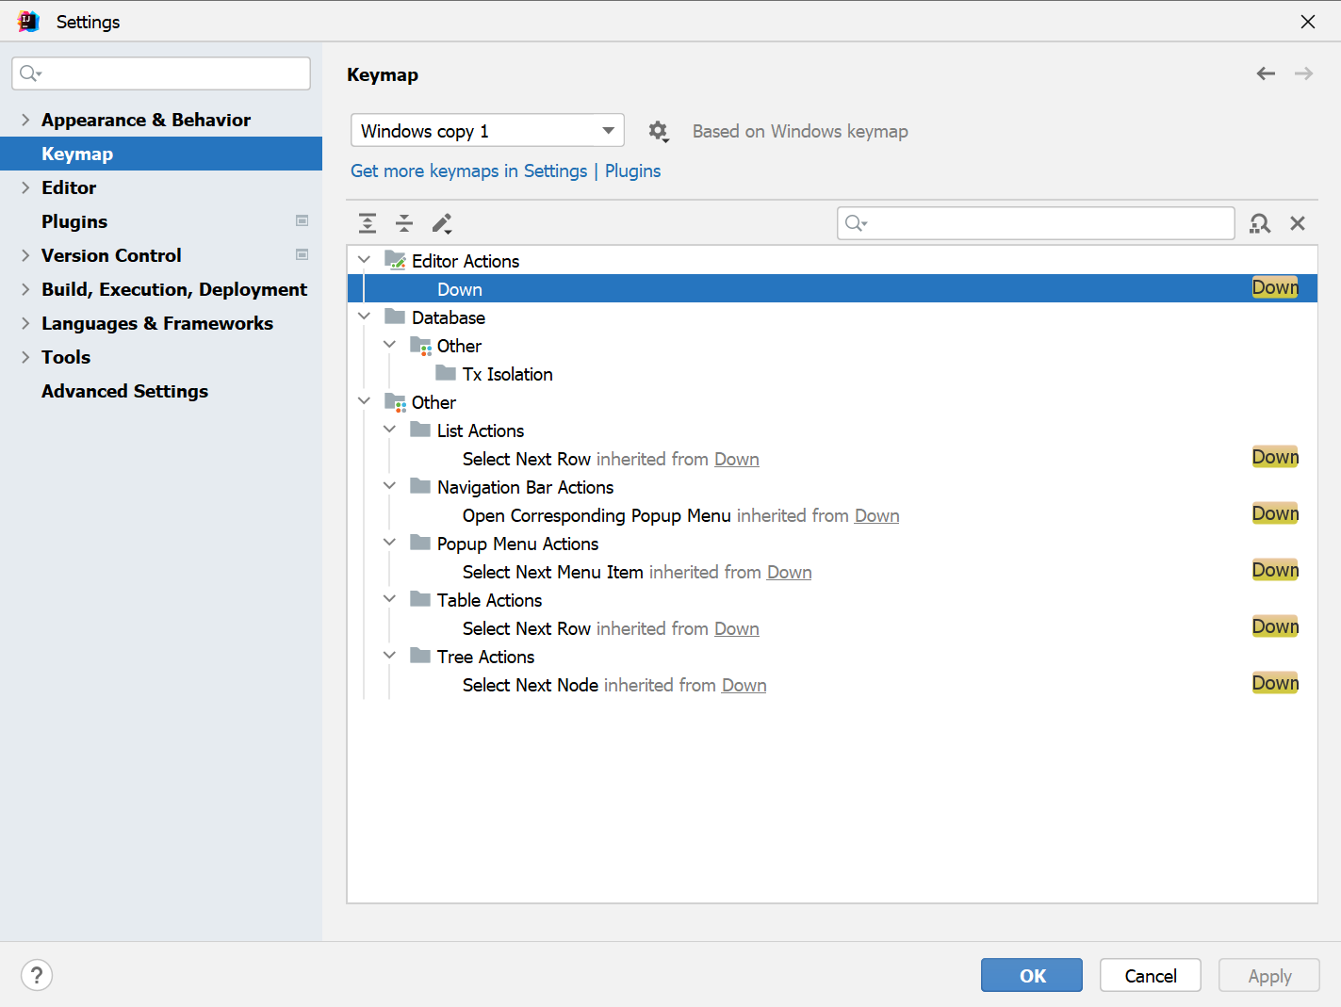This screenshot has width=1341, height=1007.
Task: Click Down shortcut badge on Select Next Node row
Action: click(x=1275, y=683)
